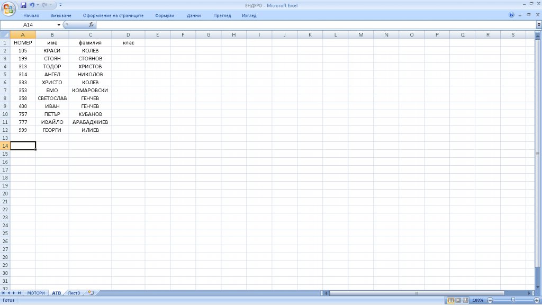Click the fx insert function icon

[91, 25]
